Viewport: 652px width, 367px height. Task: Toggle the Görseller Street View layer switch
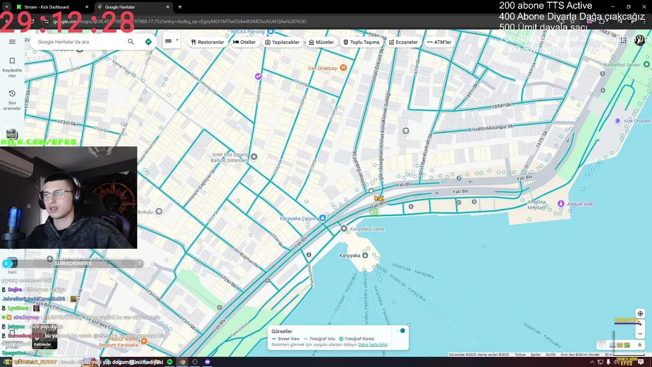coord(401,331)
